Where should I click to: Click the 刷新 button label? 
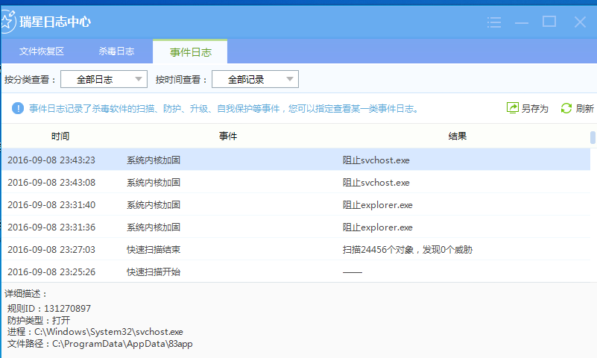[584, 109]
